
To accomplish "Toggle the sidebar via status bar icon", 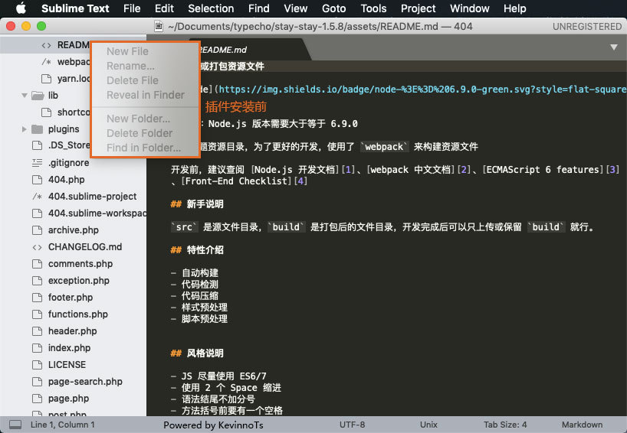I will (15, 425).
